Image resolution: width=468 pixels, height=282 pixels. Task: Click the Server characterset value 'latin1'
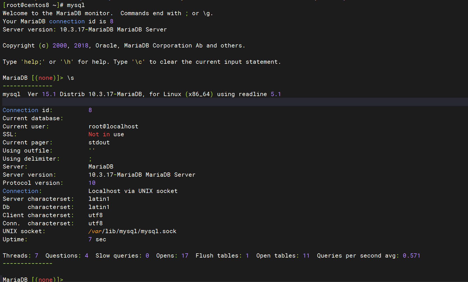(x=99, y=199)
